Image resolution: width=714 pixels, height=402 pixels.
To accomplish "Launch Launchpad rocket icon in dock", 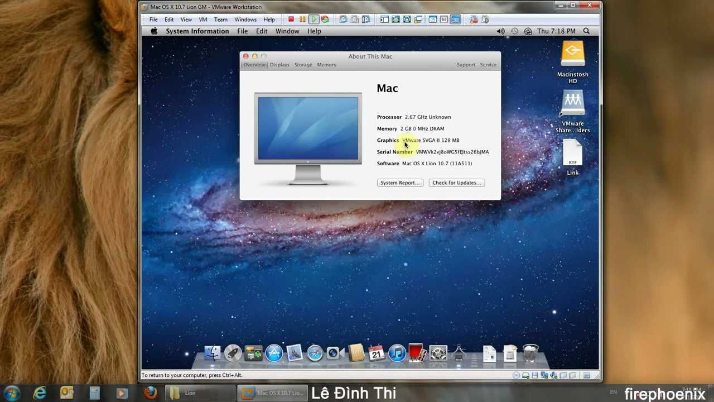I will click(233, 353).
